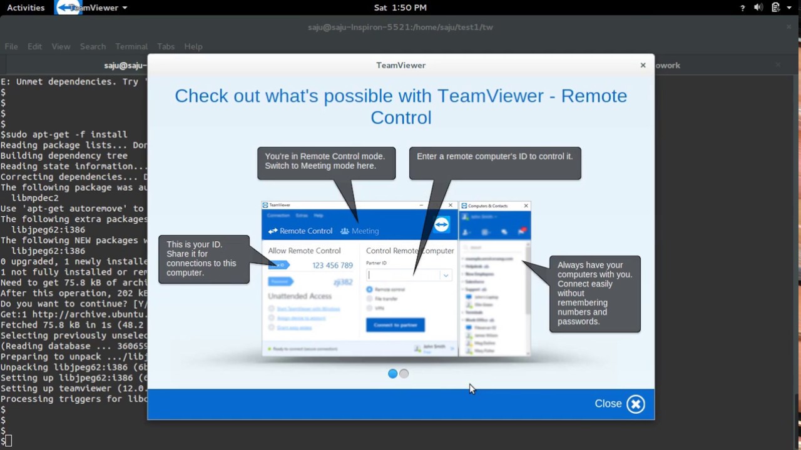Switch to terminal tab ending in 'owork'
The width and height of the screenshot is (801, 450).
(667, 65)
